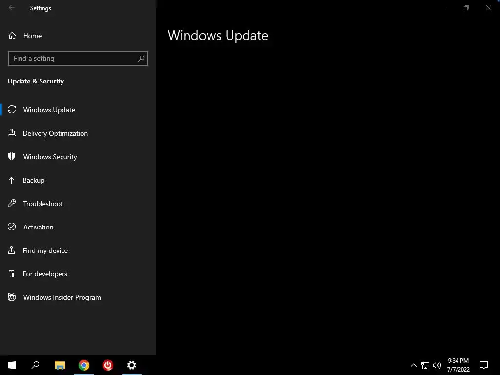Click the For developers tools icon
The height and width of the screenshot is (375, 500).
(12, 273)
